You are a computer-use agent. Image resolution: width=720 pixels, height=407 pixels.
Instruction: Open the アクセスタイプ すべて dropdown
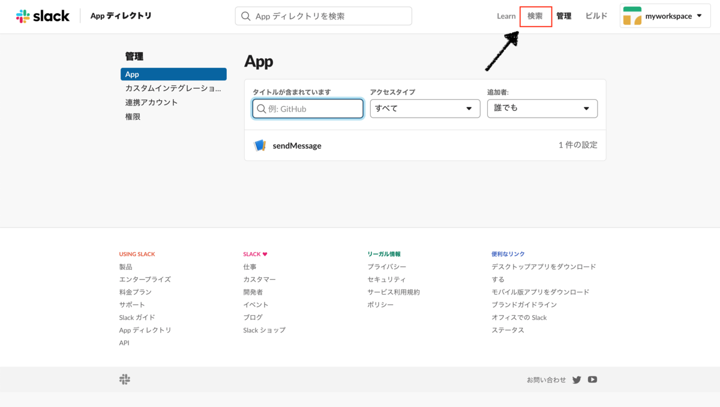[425, 109]
